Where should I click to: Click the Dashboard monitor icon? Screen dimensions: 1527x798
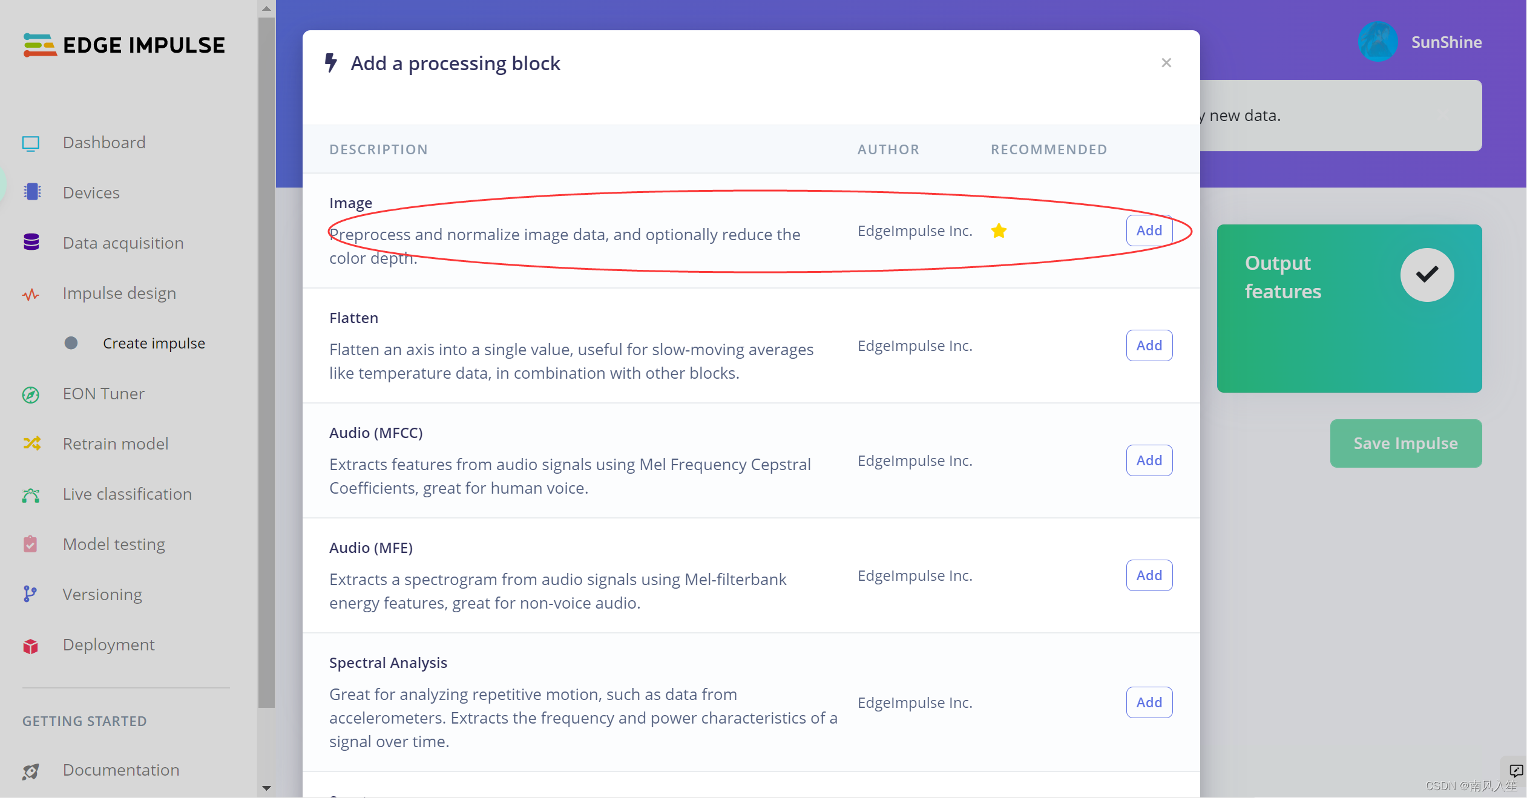coord(31,143)
